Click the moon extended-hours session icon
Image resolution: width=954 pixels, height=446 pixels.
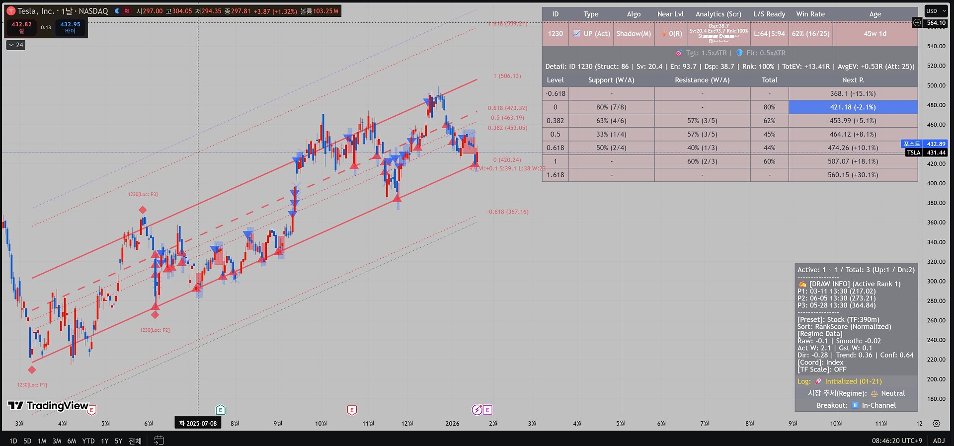coord(117,11)
